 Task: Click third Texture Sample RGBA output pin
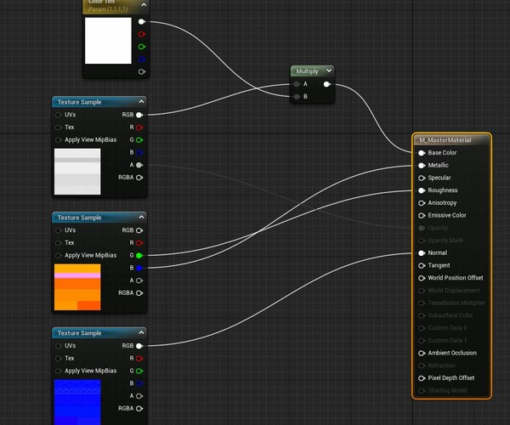[x=139, y=409]
